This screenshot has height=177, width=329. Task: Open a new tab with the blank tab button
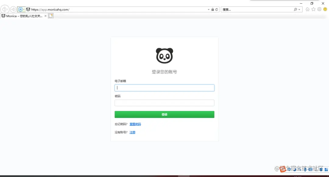click(x=51, y=16)
